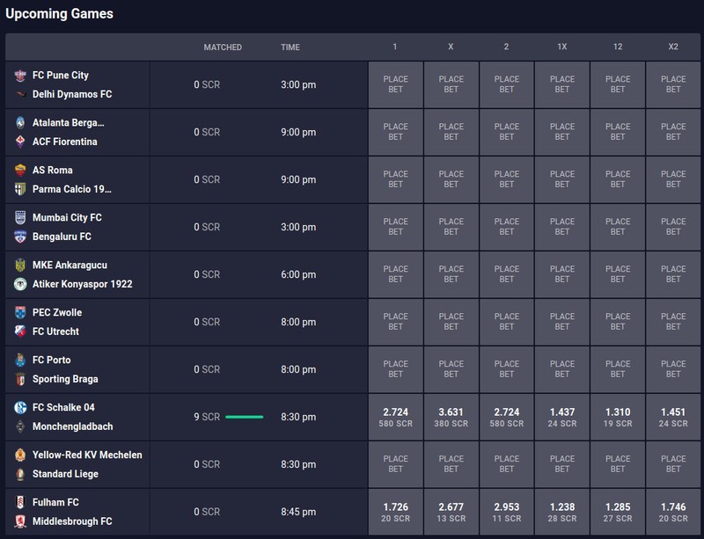The width and height of the screenshot is (704, 539).
Task: Click the X column header
Action: 451,47
